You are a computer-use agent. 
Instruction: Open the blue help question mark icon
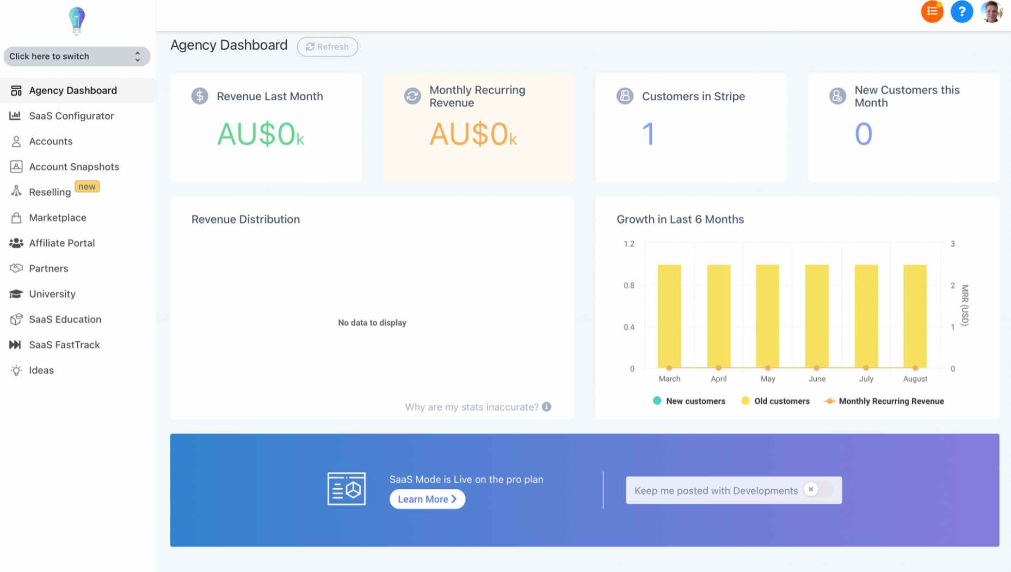[x=961, y=11]
